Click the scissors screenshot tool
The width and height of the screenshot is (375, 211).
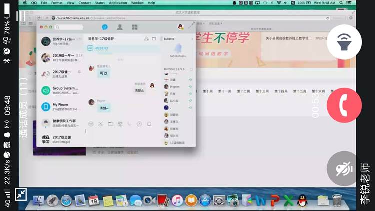(x=101, y=124)
